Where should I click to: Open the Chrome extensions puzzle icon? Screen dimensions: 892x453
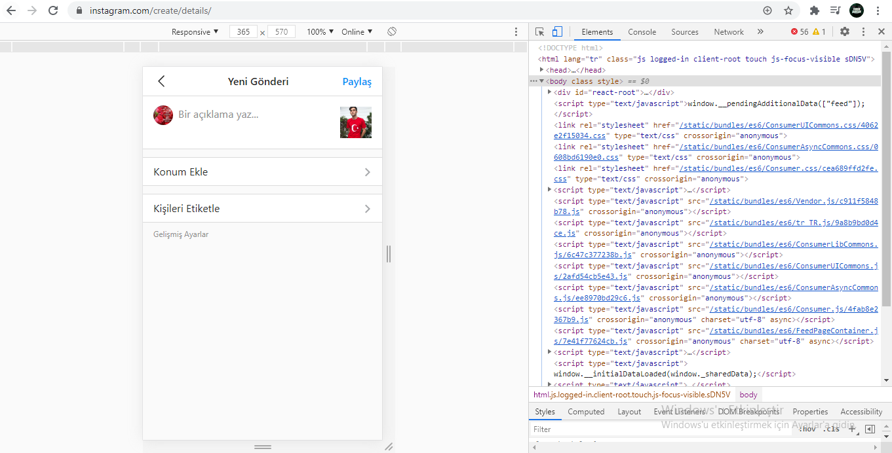click(815, 10)
